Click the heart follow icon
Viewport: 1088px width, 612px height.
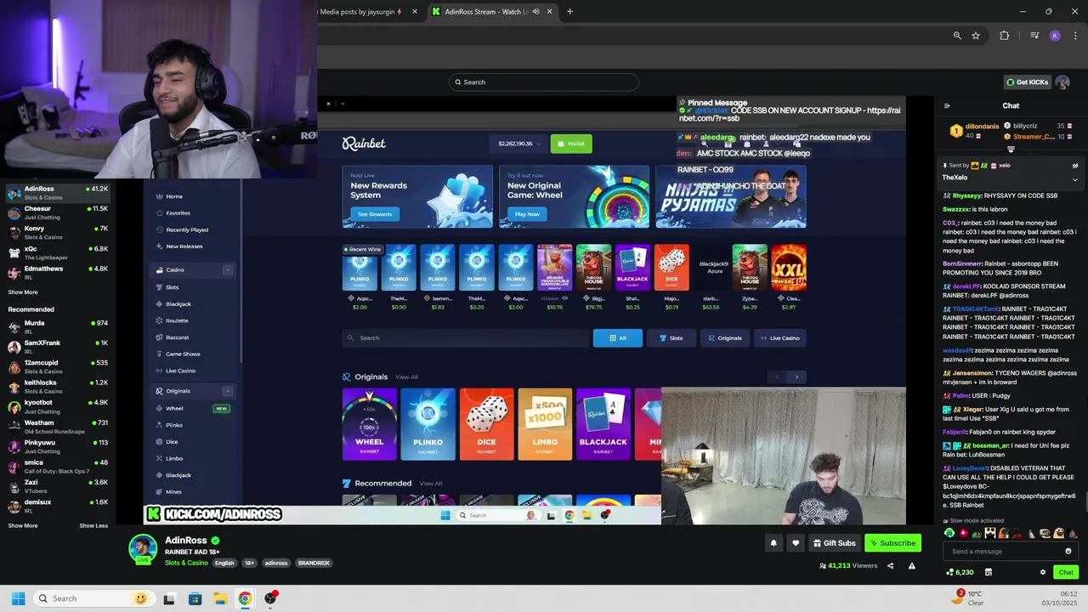[x=796, y=543]
